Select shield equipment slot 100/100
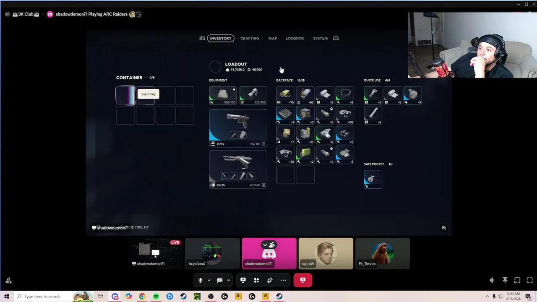The height and width of the screenshot is (302, 537). 253,95
